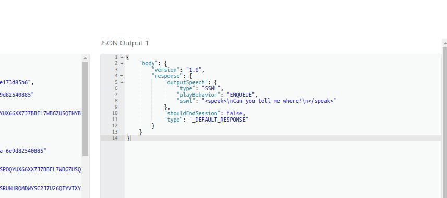Collapse the "response" fold on line 4

point(122,76)
